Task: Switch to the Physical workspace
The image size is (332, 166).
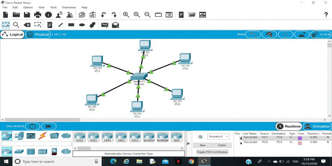Action: click(x=38, y=35)
